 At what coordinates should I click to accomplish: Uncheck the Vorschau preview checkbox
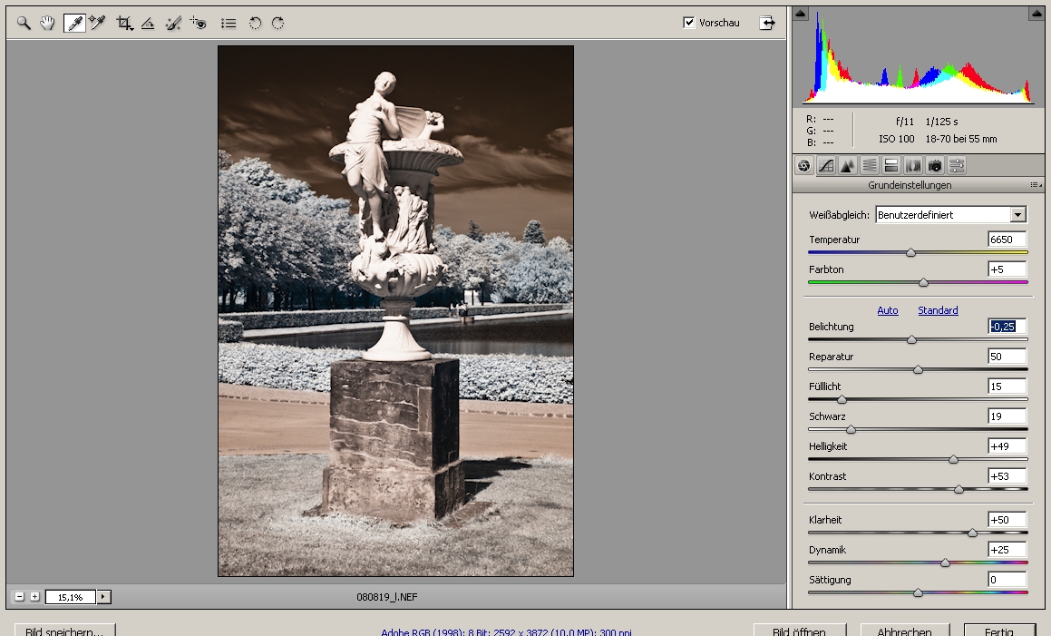point(689,23)
